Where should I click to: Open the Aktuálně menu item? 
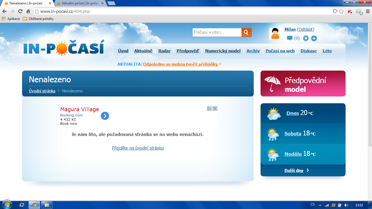[x=143, y=51]
